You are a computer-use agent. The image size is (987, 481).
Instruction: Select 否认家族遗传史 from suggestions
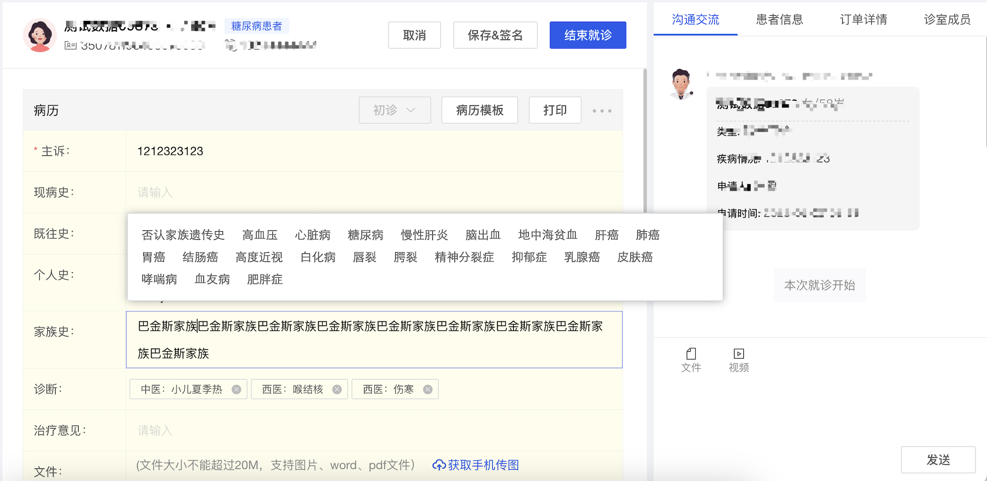183,235
